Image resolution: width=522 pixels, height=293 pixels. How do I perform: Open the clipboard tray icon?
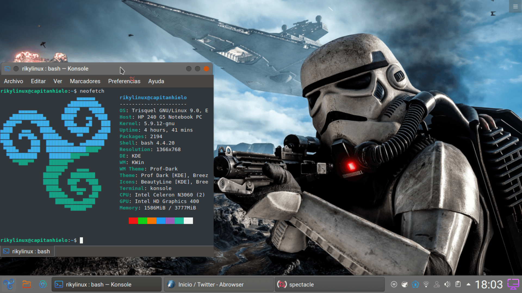click(458, 284)
